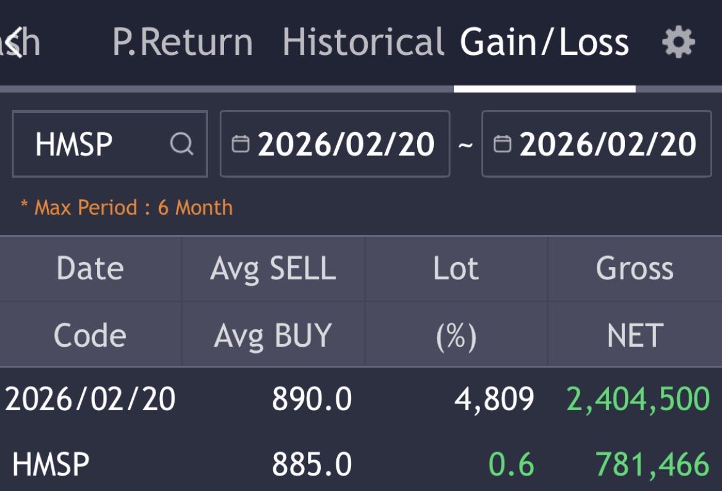
Task: Click the Avg BUY column header
Action: point(273,336)
